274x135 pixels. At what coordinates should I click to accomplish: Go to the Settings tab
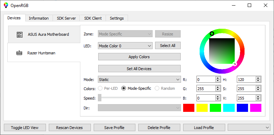pos(117,18)
